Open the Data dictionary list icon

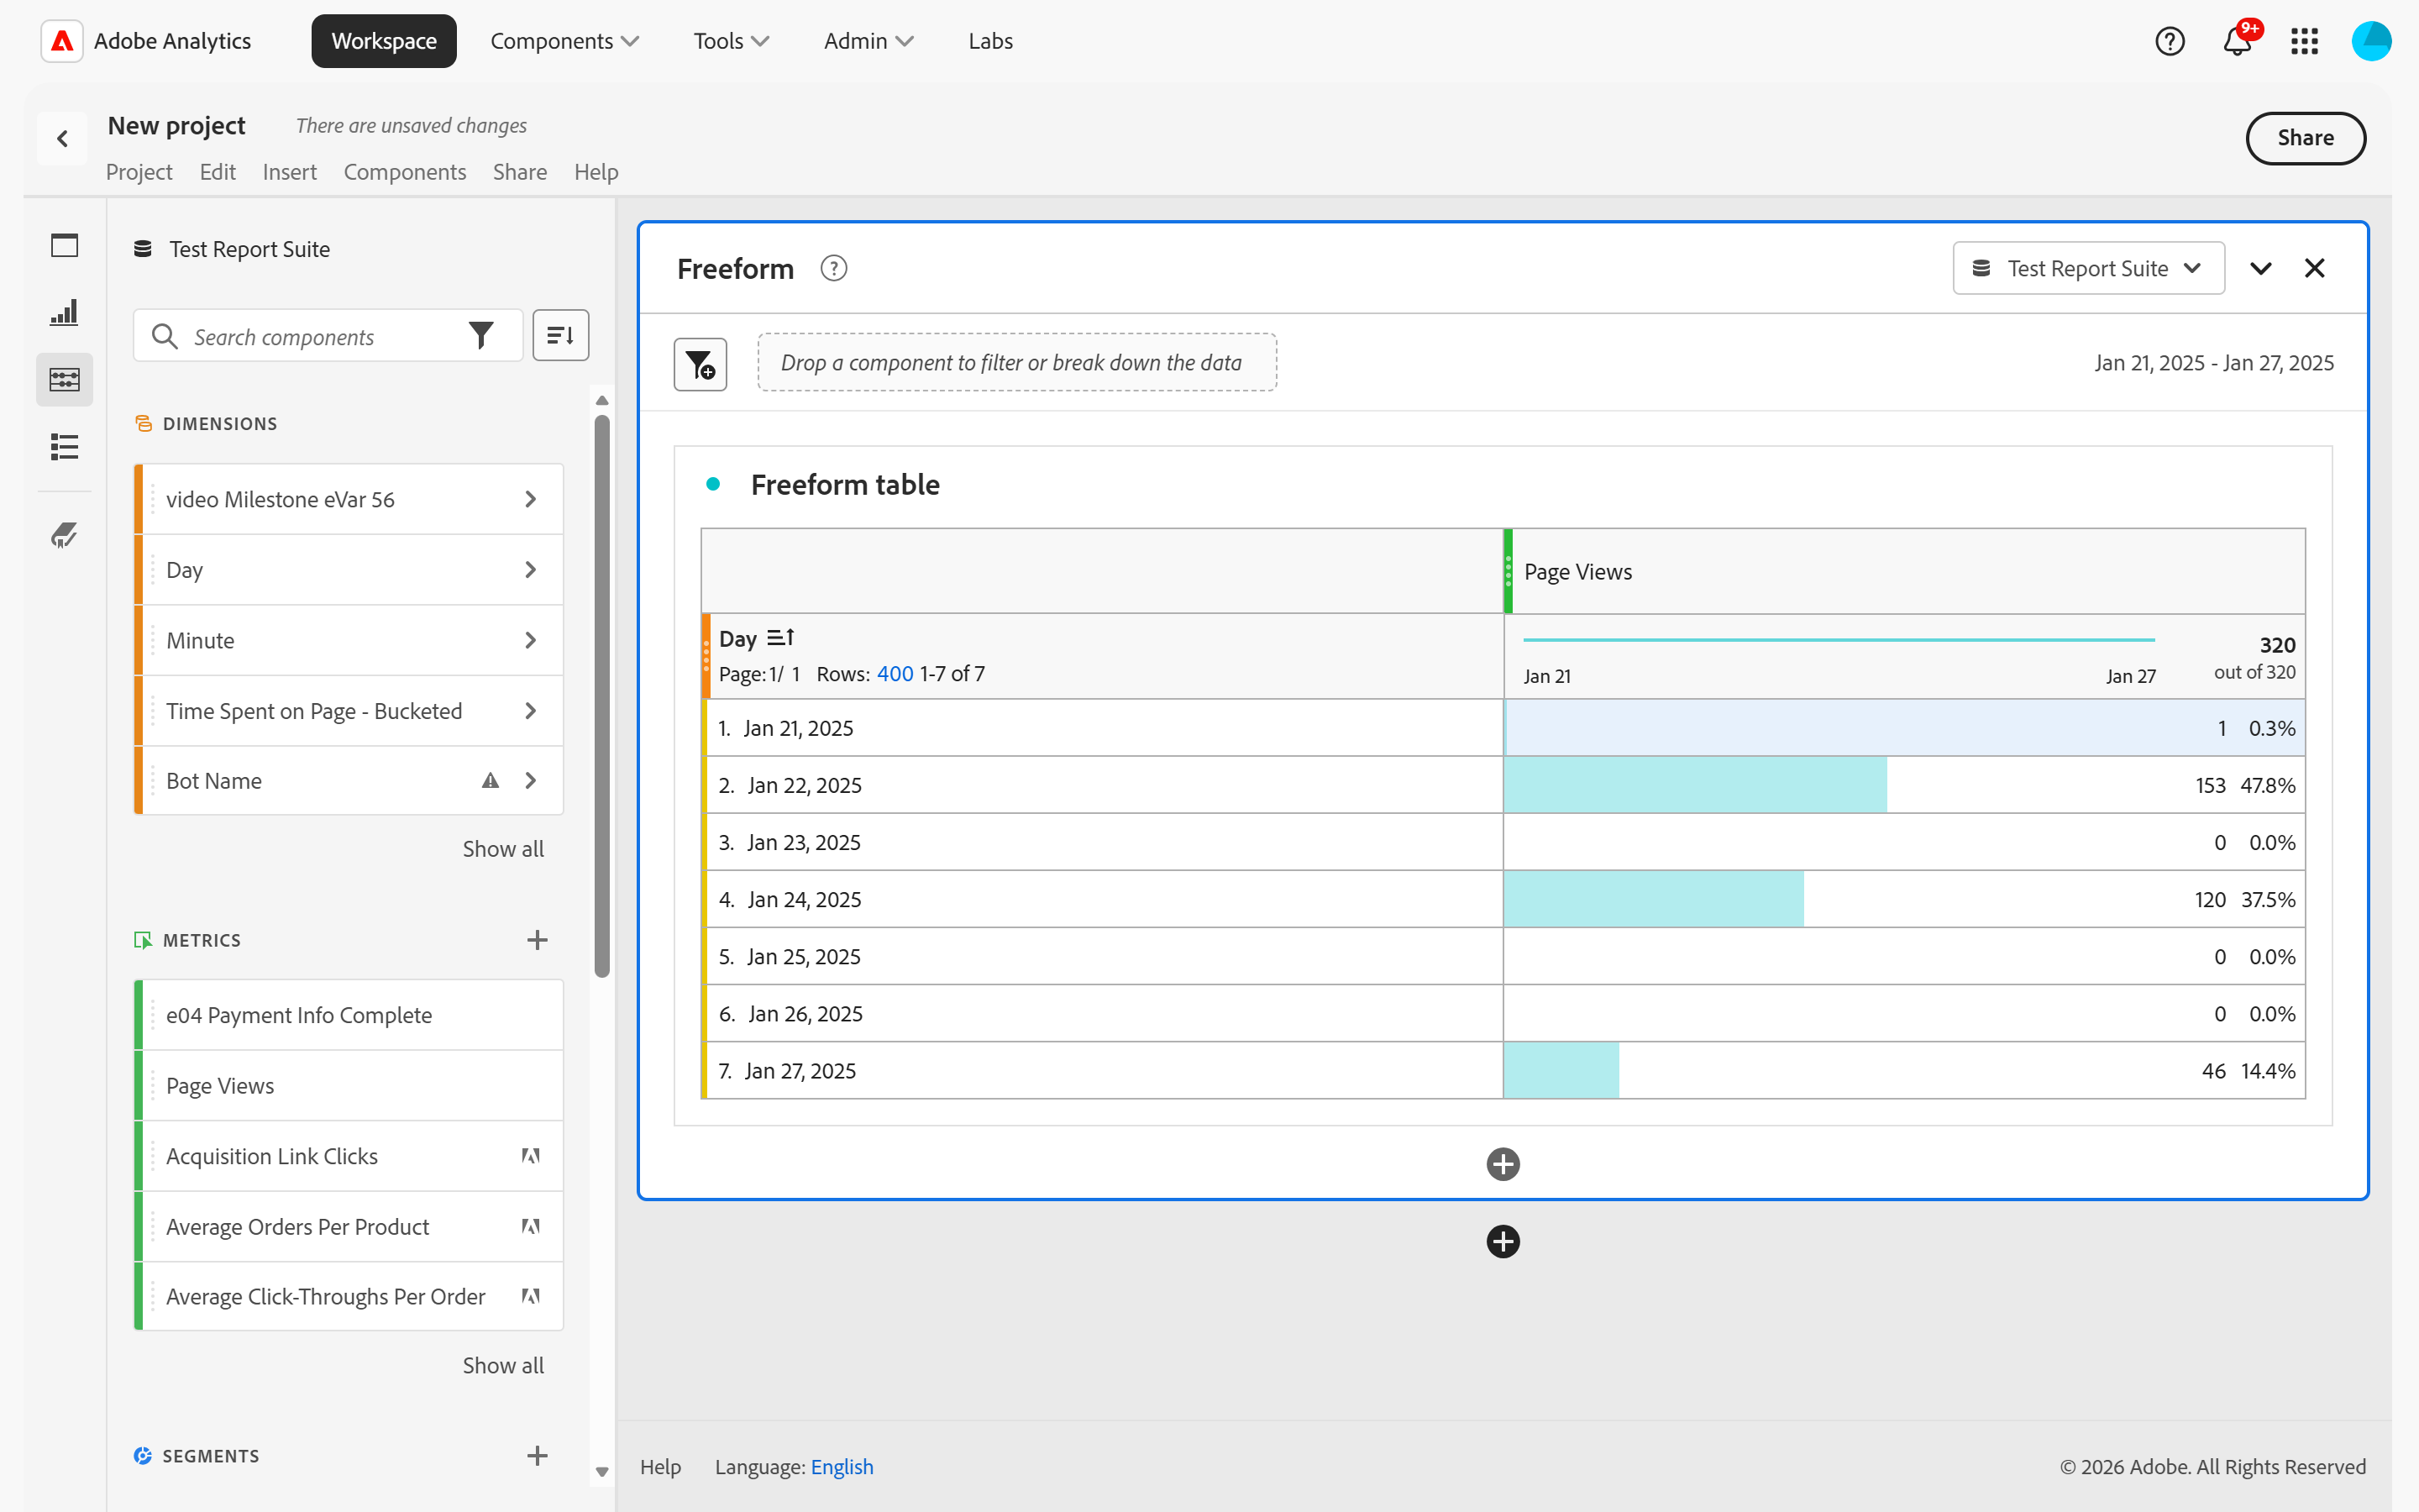(x=64, y=447)
